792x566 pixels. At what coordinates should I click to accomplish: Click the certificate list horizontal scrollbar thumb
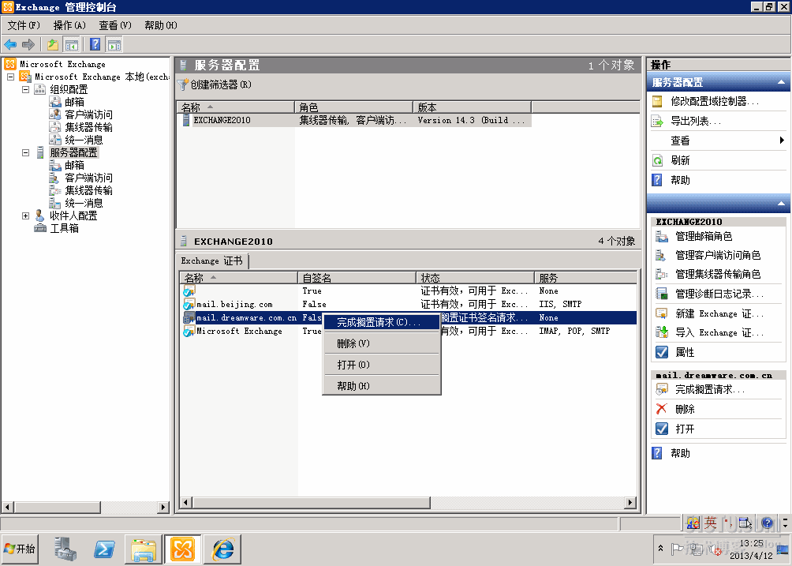click(311, 502)
